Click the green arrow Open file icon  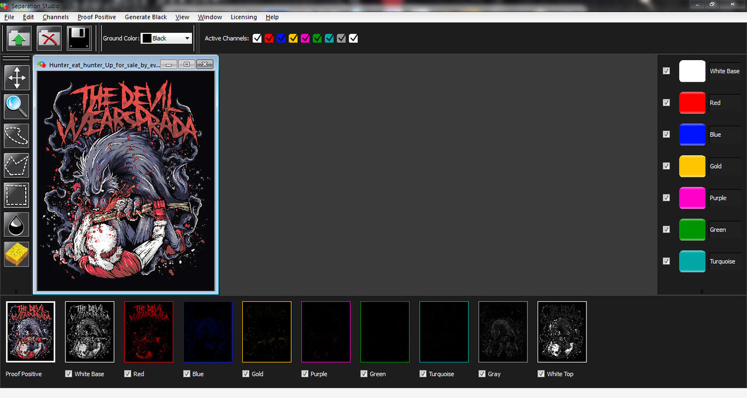[19, 39]
